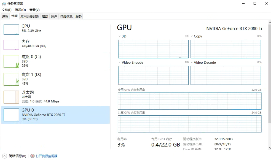Screen dimensions: 271x160
Task: Click the 简略信息(D) button
Action: (x=17, y=156)
